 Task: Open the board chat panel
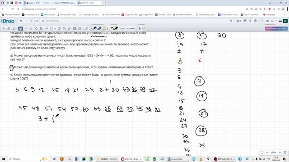coord(245,21)
